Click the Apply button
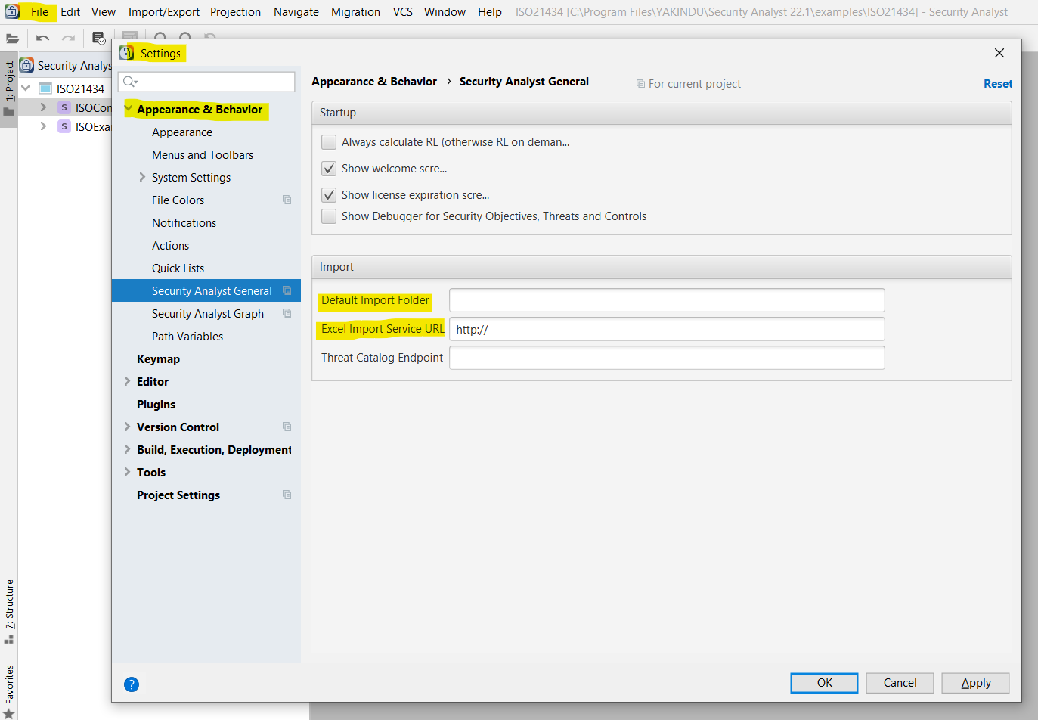1038x720 pixels. pyautogui.click(x=976, y=683)
